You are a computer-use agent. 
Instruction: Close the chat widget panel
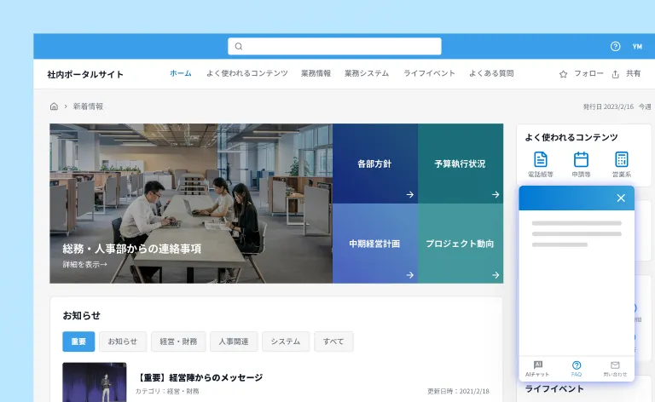(x=621, y=198)
